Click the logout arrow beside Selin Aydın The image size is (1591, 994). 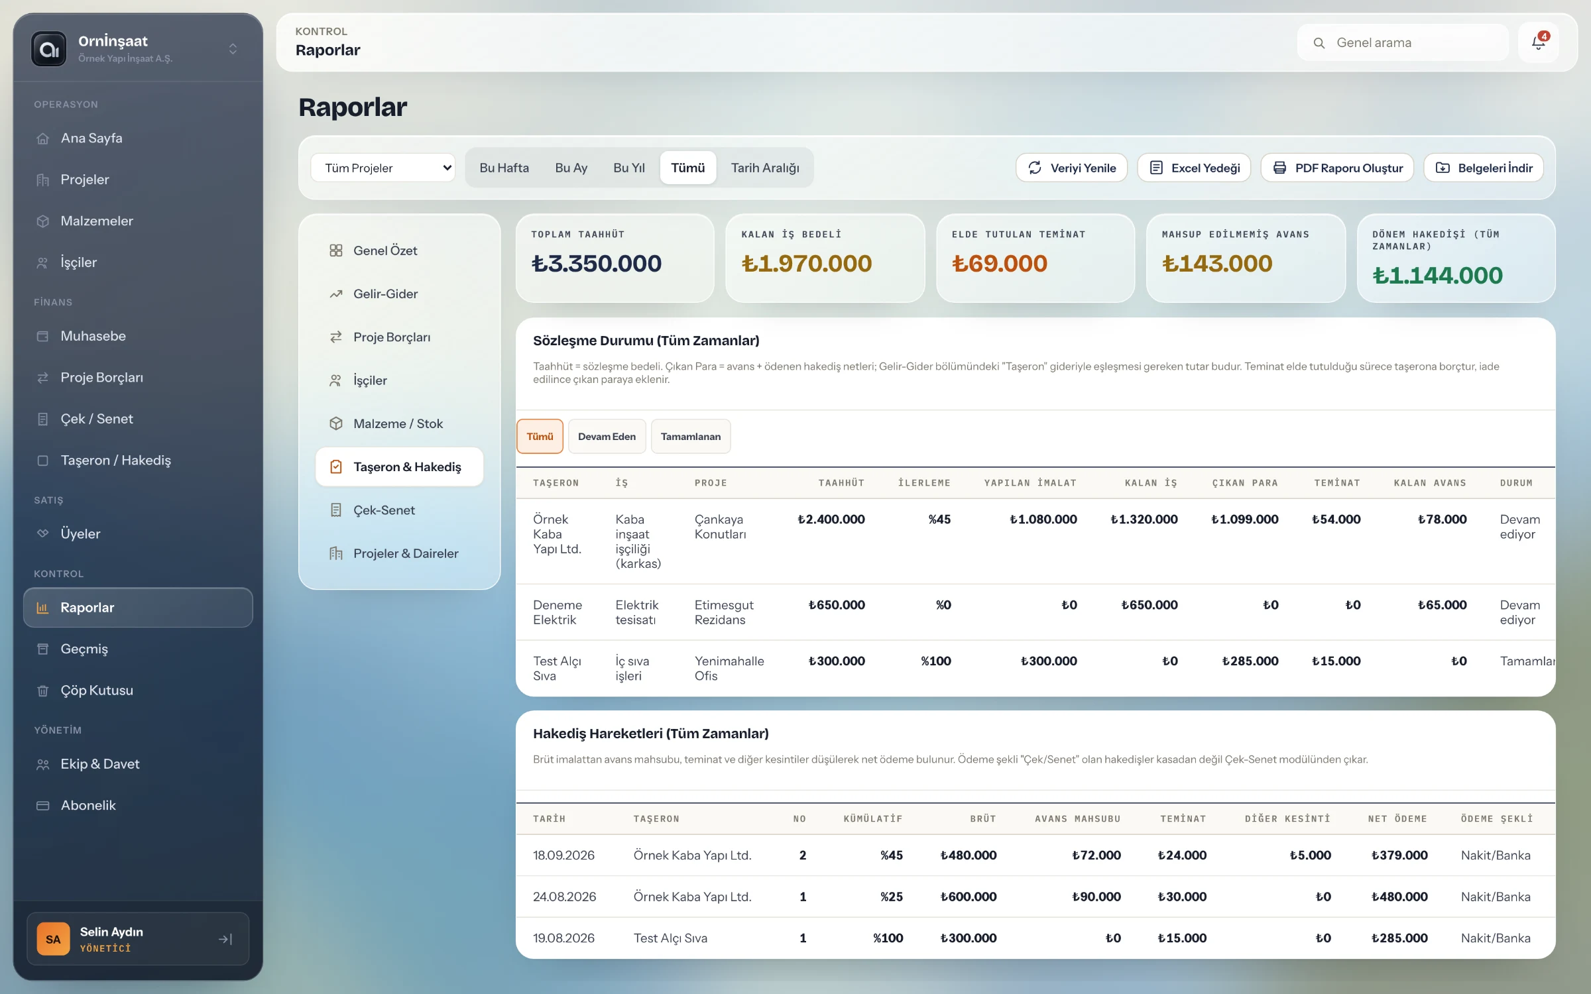coord(225,939)
